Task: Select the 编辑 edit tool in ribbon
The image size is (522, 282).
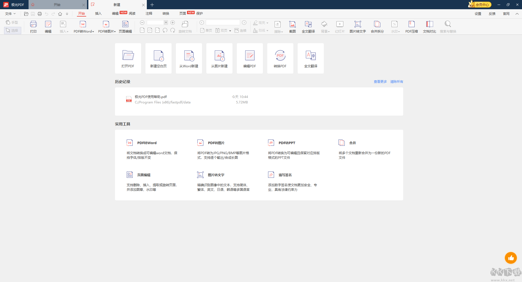Action: tap(48, 27)
